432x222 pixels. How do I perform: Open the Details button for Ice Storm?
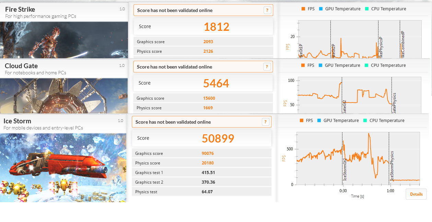pos(416,194)
